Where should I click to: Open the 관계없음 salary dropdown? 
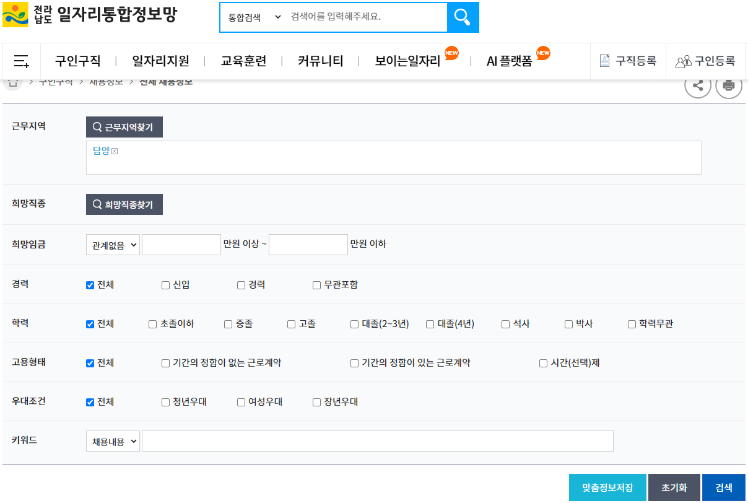point(113,244)
